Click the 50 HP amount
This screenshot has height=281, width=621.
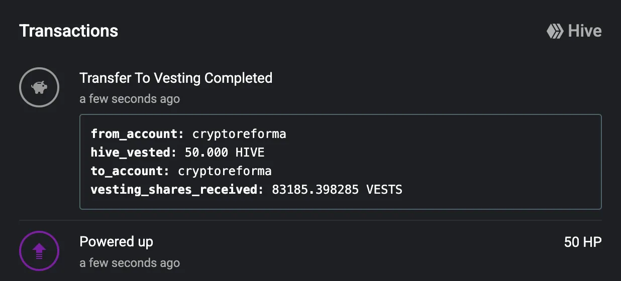[583, 242]
